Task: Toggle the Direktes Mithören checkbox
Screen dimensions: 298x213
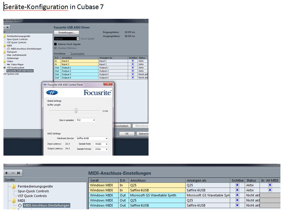Action: pyautogui.click(x=56, y=48)
